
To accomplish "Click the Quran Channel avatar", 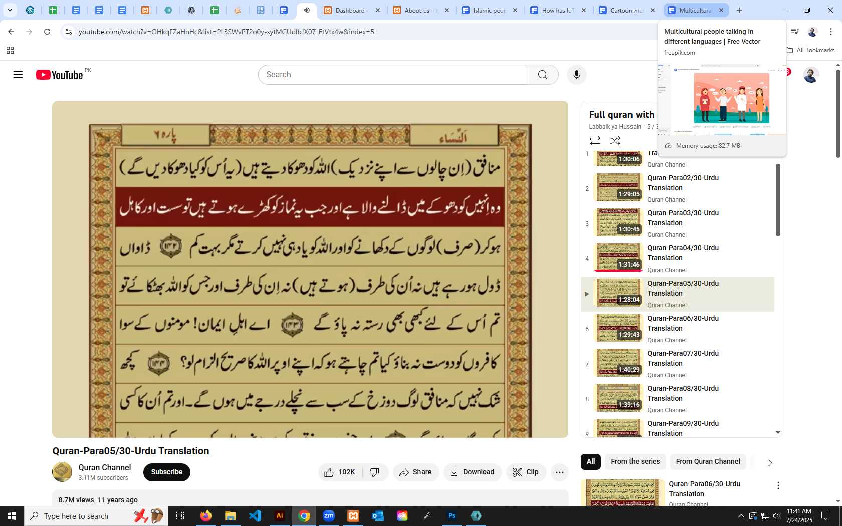I will pyautogui.click(x=62, y=472).
